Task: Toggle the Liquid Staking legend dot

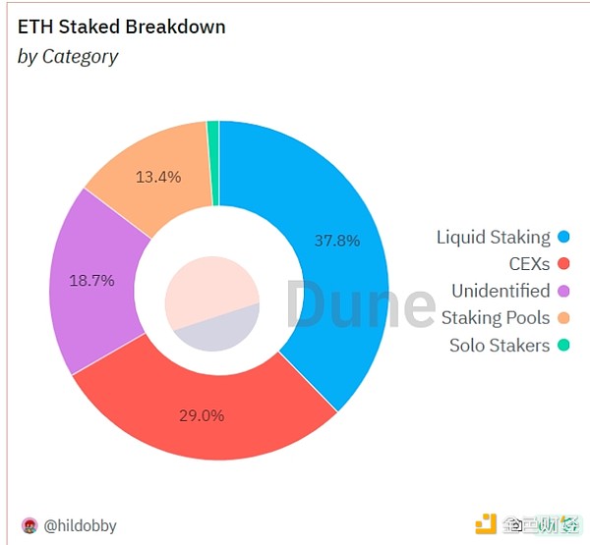Action: click(563, 237)
